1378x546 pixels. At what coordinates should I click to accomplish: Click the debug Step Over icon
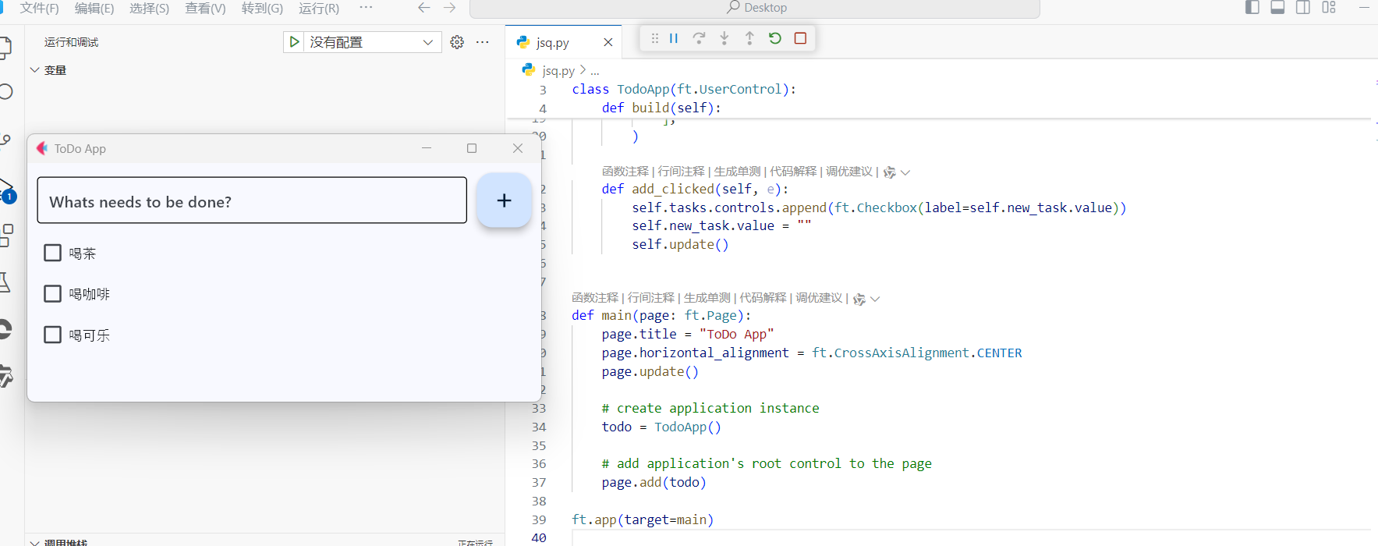tap(699, 38)
